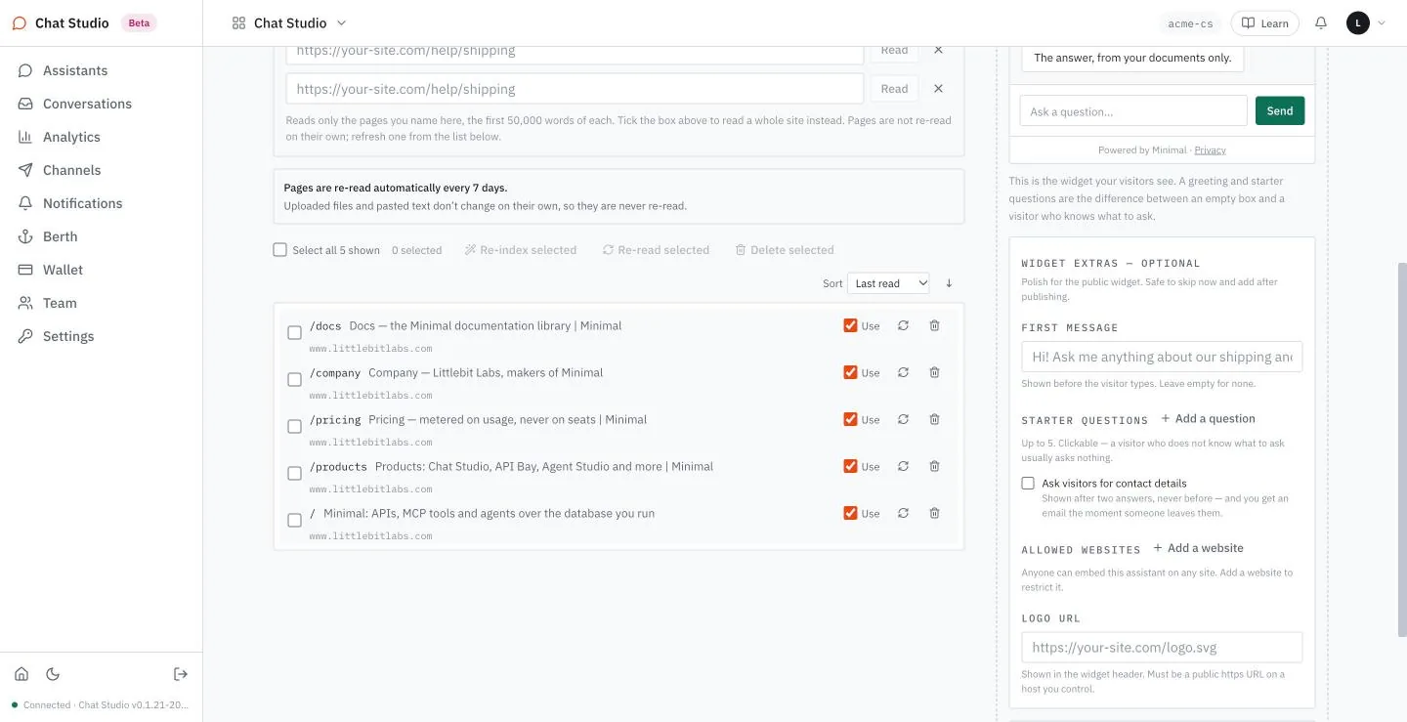Select the /products row checkbox
Screen dimensions: 1407x722
point(294,474)
